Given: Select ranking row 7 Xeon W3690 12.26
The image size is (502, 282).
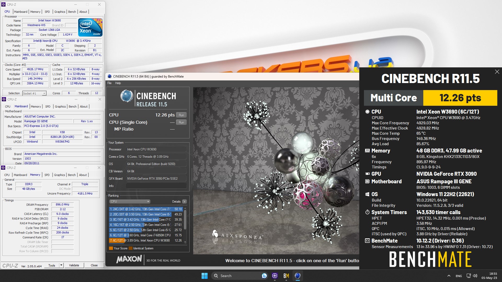Looking at the screenshot, I should pyautogui.click(x=146, y=240).
